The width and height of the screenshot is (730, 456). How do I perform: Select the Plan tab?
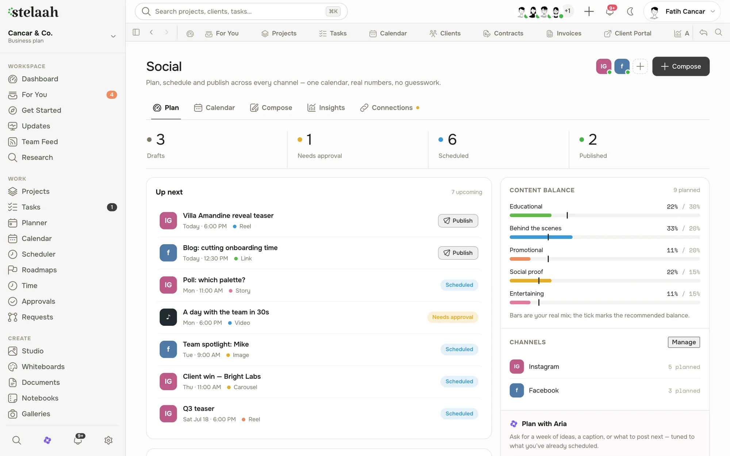(166, 108)
